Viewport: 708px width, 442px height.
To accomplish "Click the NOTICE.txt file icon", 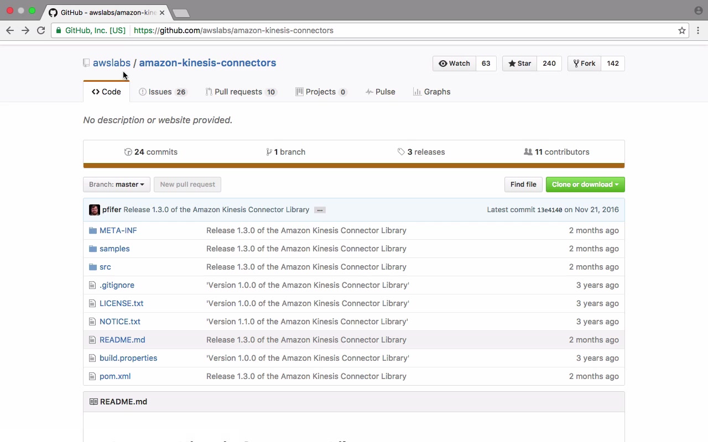I will tap(92, 322).
